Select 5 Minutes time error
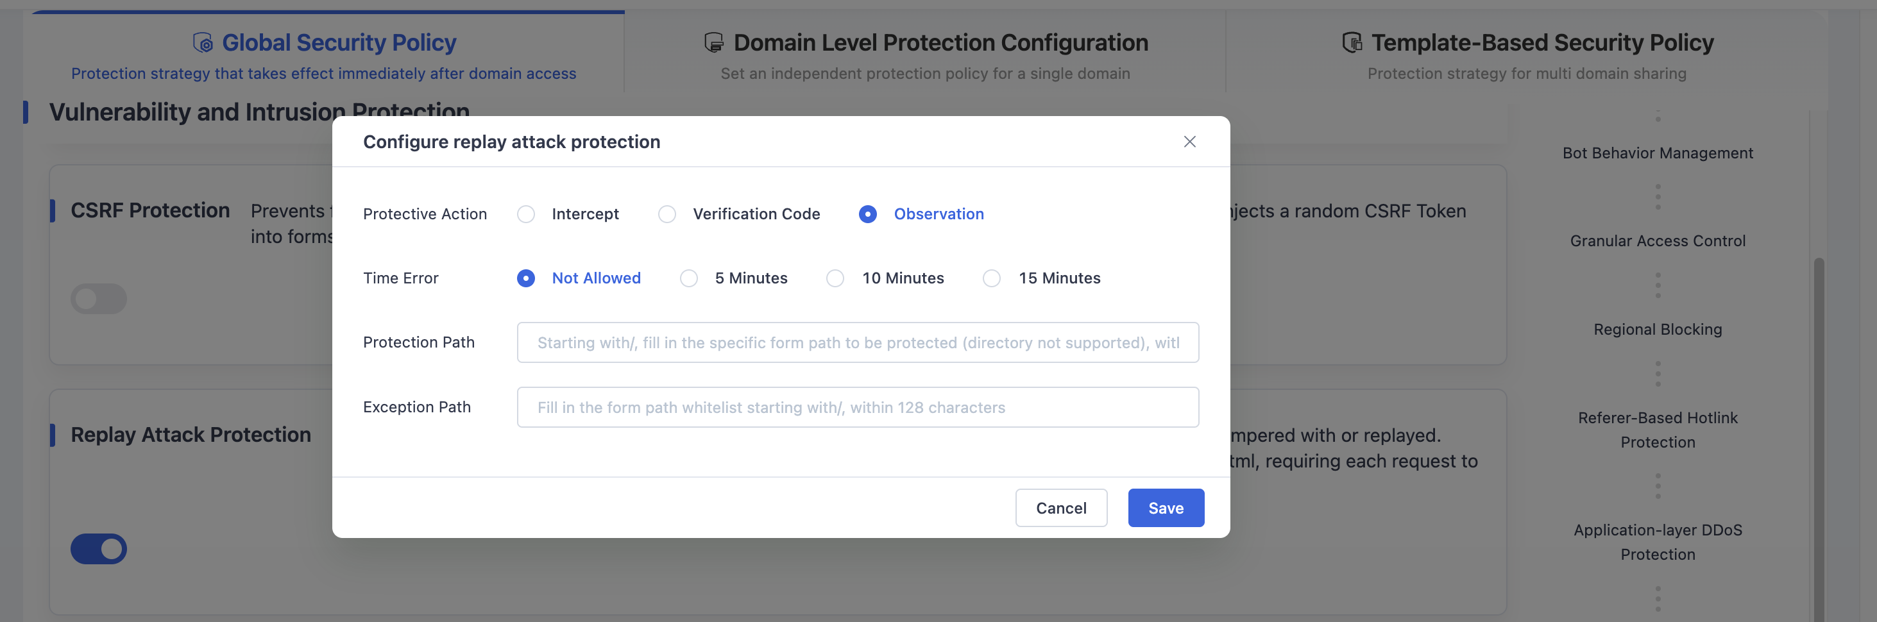 click(x=688, y=278)
